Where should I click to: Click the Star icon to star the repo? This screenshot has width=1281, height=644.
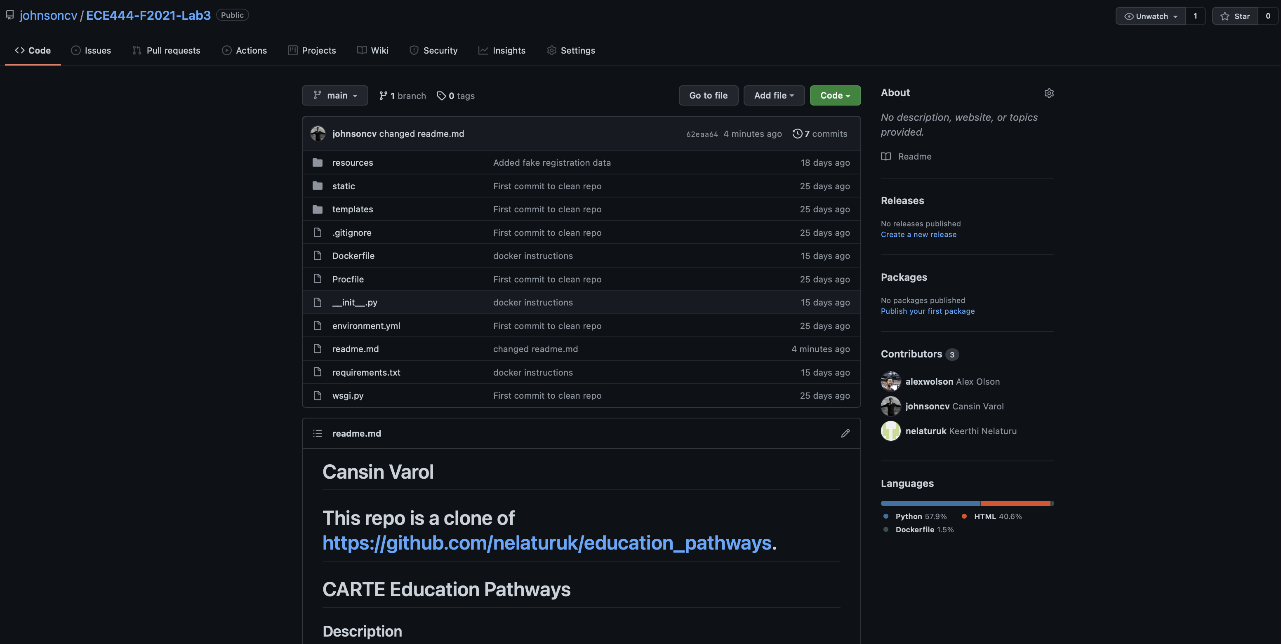pyautogui.click(x=1224, y=15)
